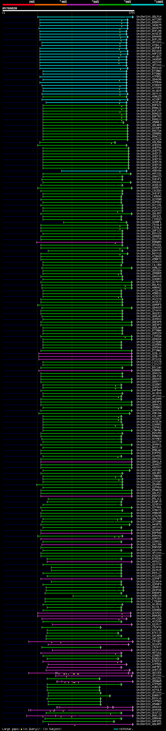
Task: Select the UniRef100_A7QKL0 label
Action: (x=149, y=45)
